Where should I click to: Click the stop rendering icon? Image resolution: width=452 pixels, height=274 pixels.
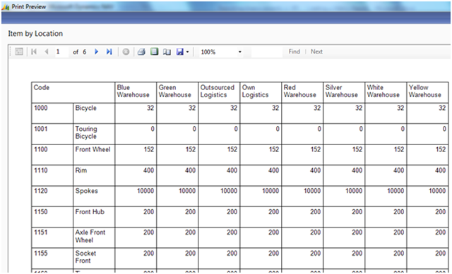(x=126, y=51)
